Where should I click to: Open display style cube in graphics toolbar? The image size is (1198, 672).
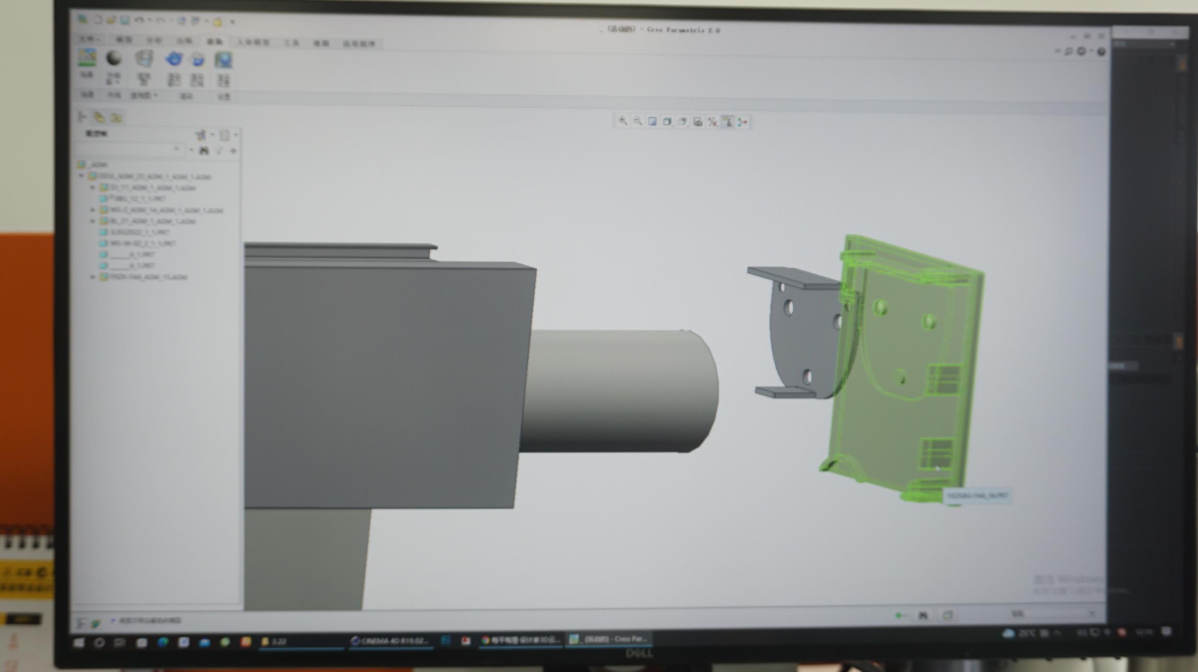pyautogui.click(x=667, y=122)
